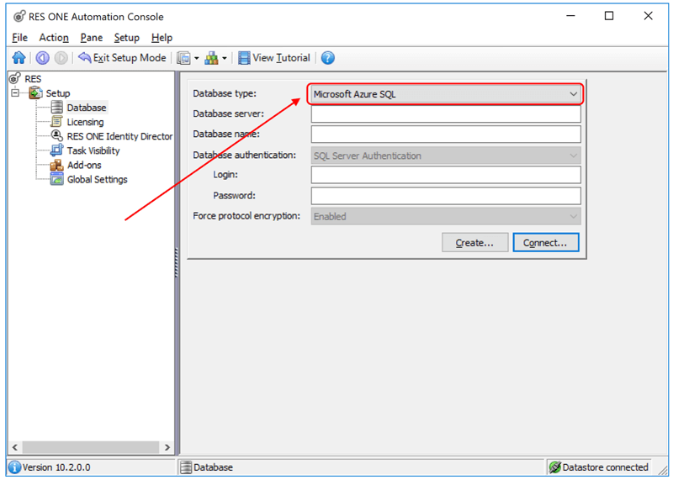
Task: Click the team/agents toolbar icon
Action: 211,58
